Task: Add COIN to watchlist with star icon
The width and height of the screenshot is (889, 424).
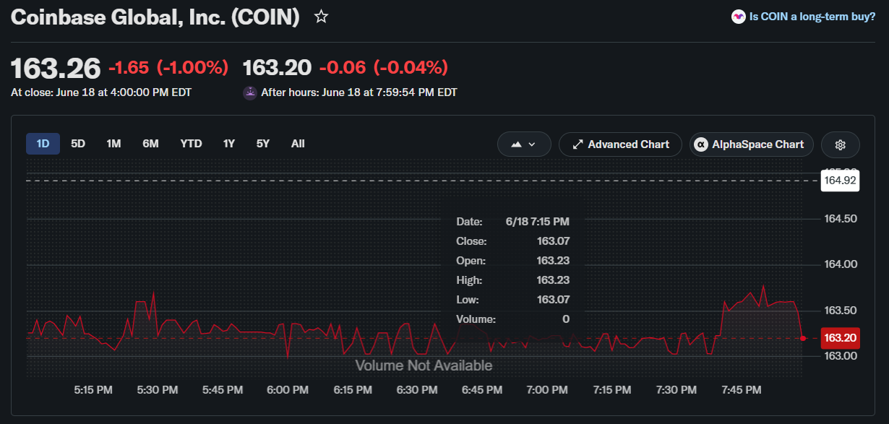Action: [322, 17]
